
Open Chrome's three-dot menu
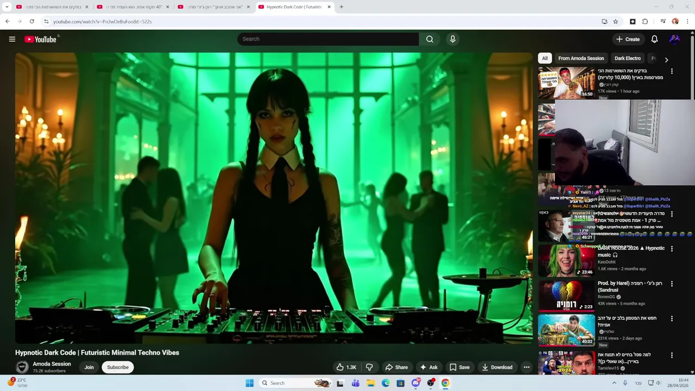(x=687, y=21)
